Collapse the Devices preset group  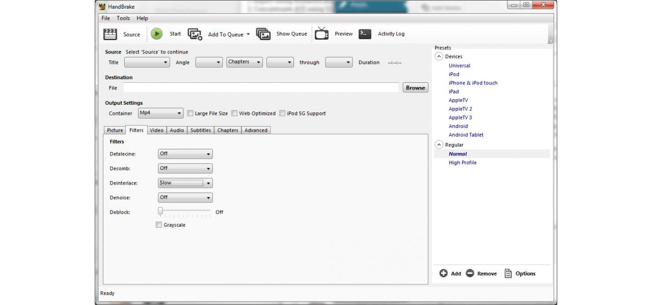coord(439,56)
